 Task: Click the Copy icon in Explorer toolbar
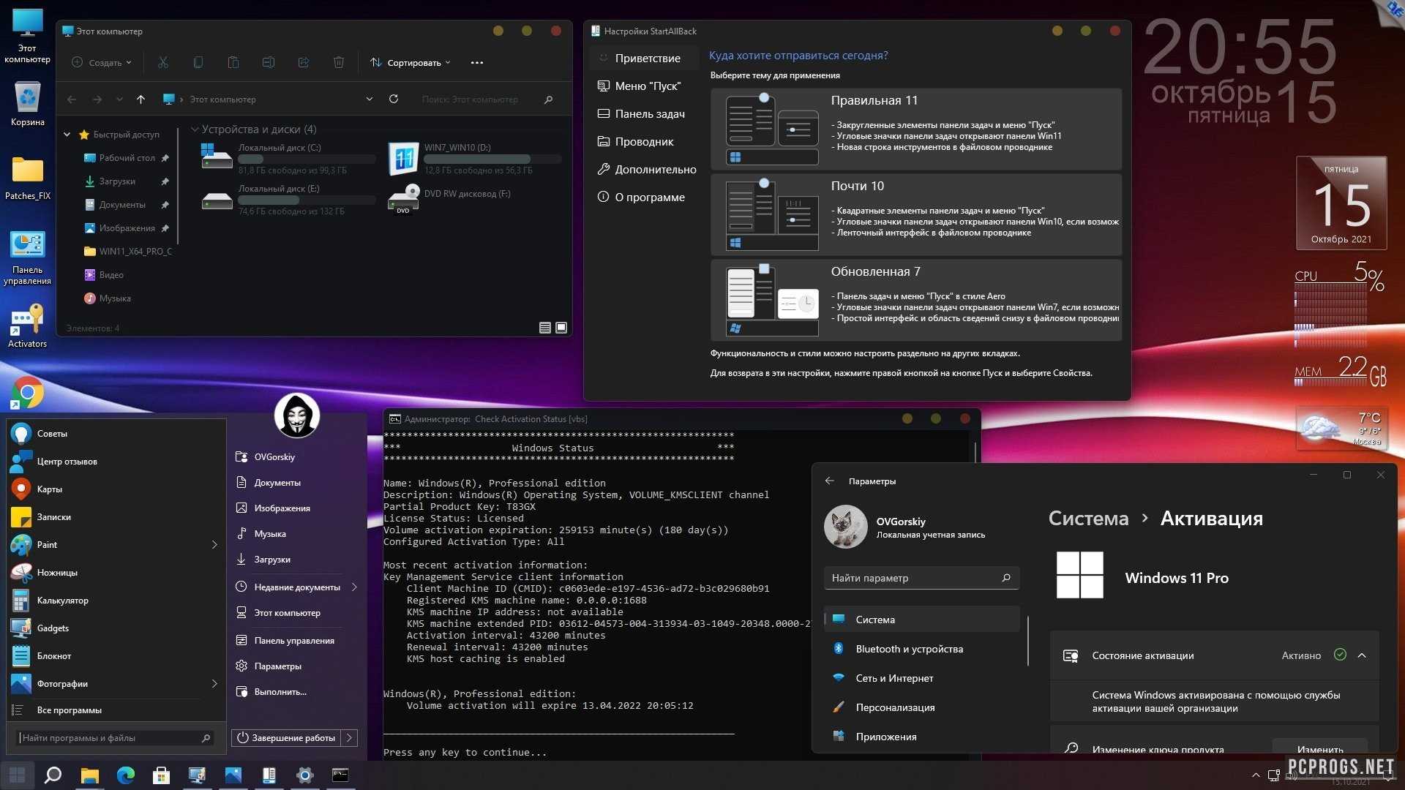tap(198, 63)
